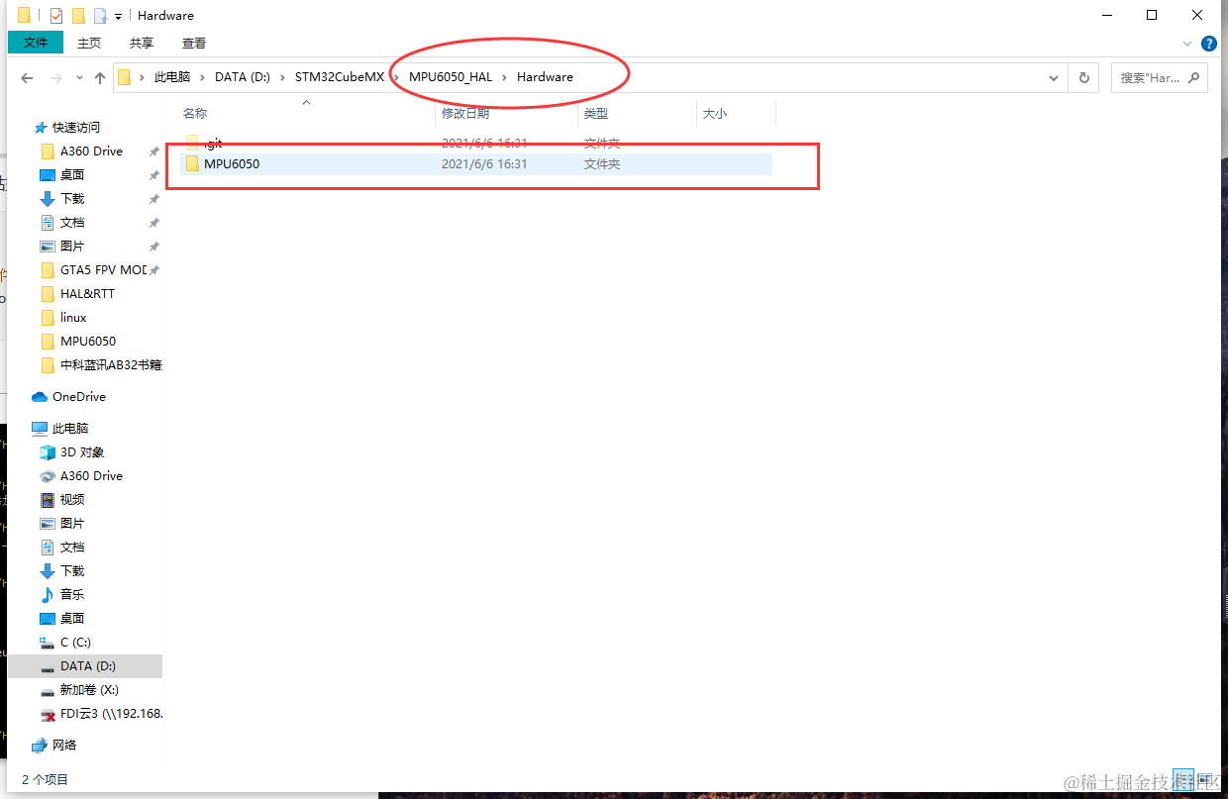The height and width of the screenshot is (799, 1228).
Task: Sort by the 修改日期 column header
Action: click(x=465, y=114)
